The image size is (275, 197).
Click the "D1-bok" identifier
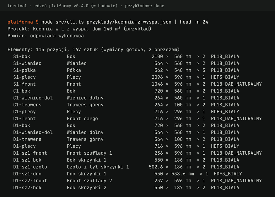(x=22, y=125)
